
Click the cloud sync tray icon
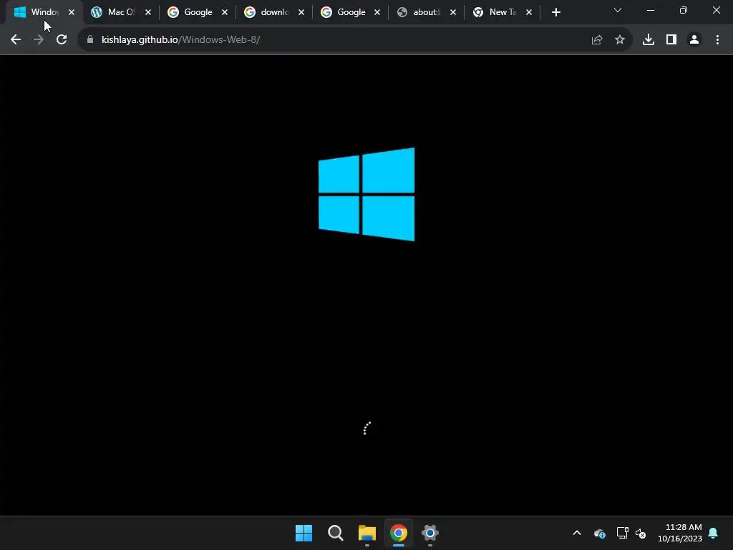tap(600, 533)
